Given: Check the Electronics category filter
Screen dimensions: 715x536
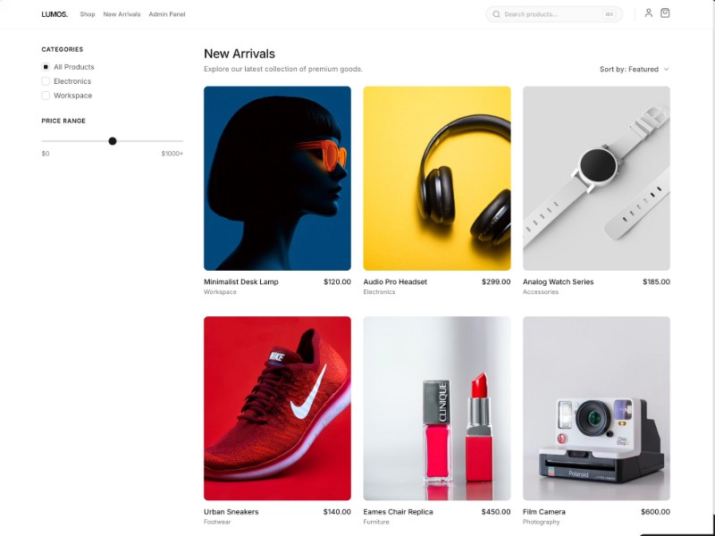Looking at the screenshot, I should tap(46, 81).
